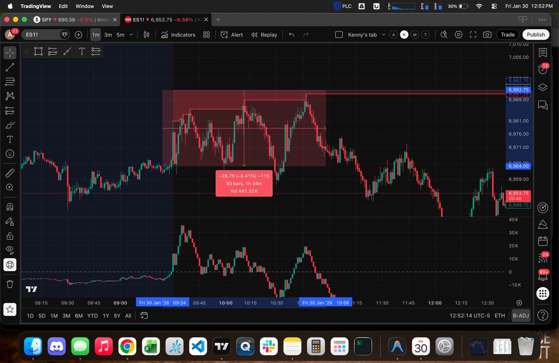This screenshot has height=363, width=559.
Task: Select text tool in floating favorites toolbar
Action: [82, 52]
